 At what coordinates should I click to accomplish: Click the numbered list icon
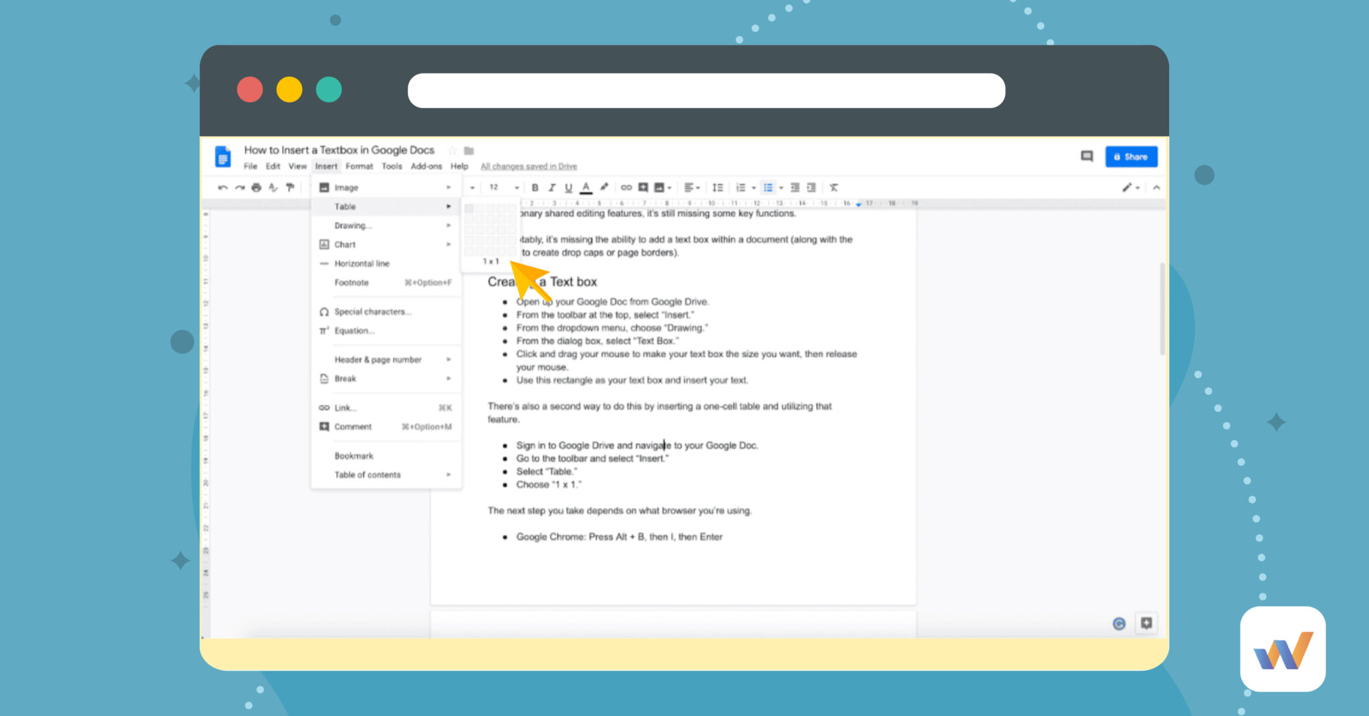click(741, 188)
